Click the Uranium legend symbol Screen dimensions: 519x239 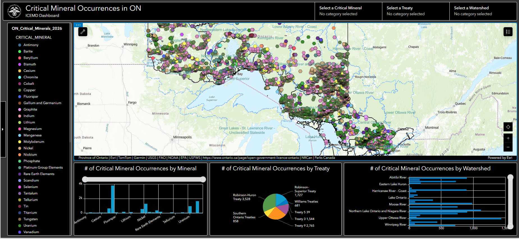20,226
